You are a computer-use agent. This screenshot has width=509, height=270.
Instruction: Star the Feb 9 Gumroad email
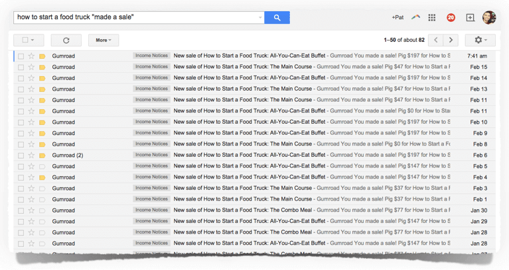click(31, 133)
